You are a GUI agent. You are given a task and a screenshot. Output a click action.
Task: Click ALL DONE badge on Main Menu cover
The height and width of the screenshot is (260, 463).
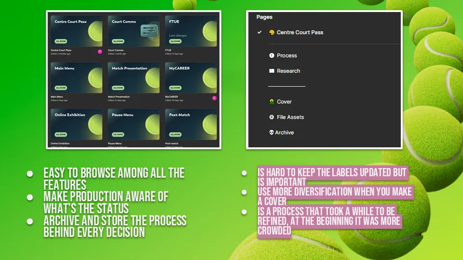(61, 88)
